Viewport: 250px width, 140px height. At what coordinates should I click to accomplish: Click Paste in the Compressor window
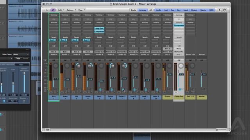pos(25,58)
